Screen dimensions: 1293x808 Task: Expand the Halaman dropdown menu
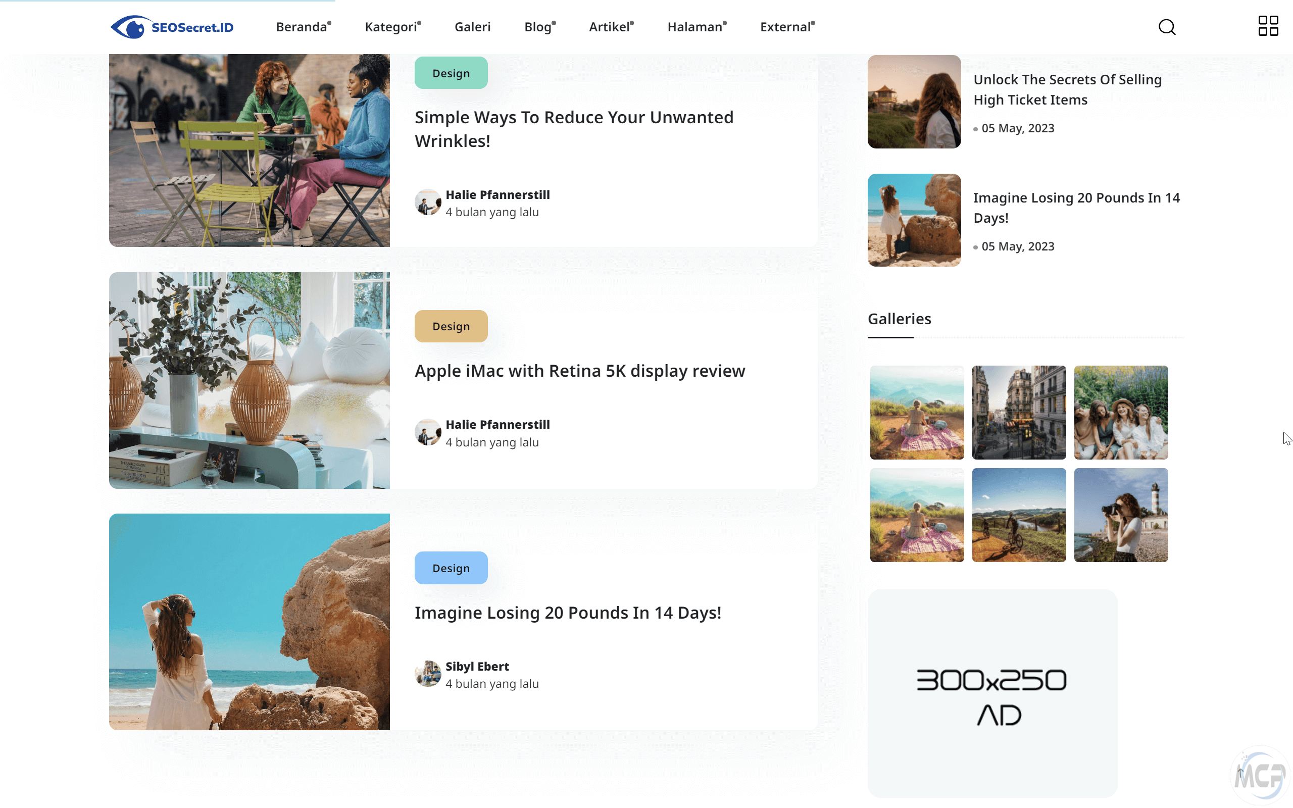pyautogui.click(x=696, y=27)
